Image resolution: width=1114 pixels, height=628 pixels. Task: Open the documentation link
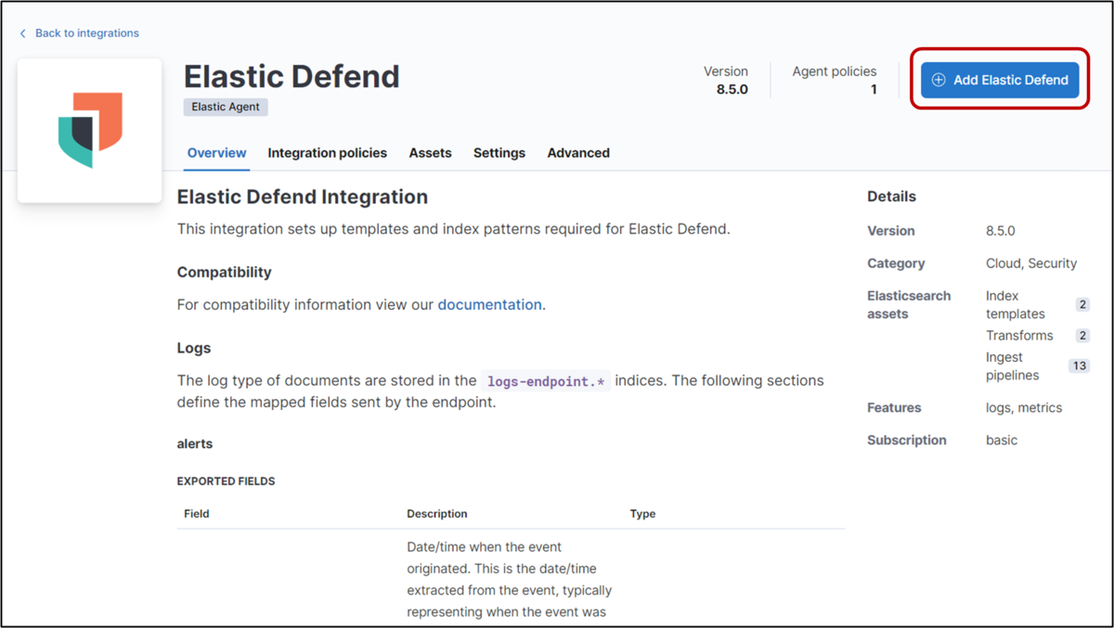pos(489,304)
